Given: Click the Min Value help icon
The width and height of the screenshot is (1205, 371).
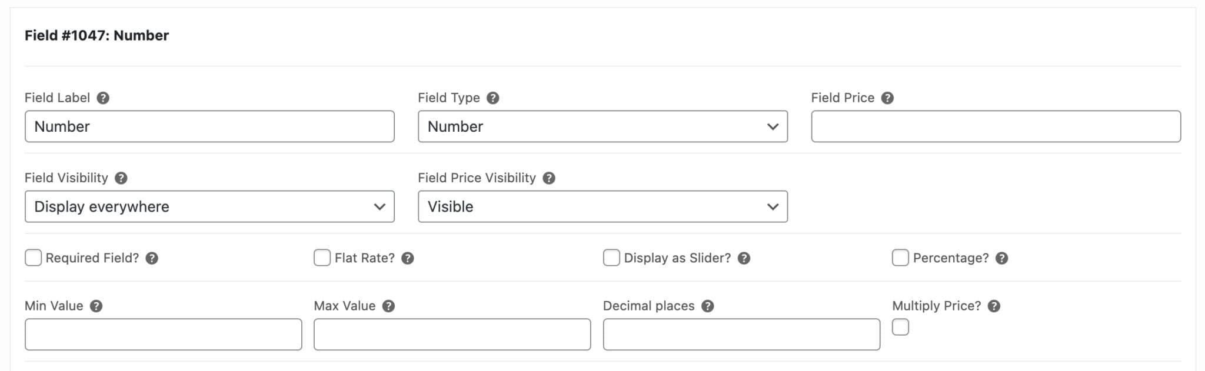Looking at the screenshot, I should 97,306.
